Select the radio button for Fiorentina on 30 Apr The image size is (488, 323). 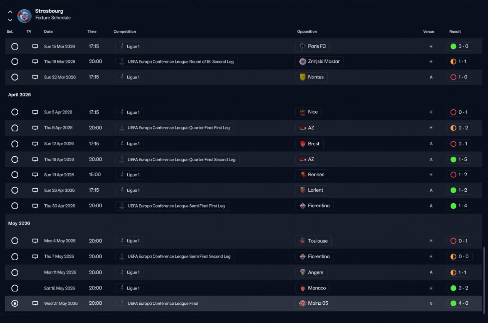15,206
